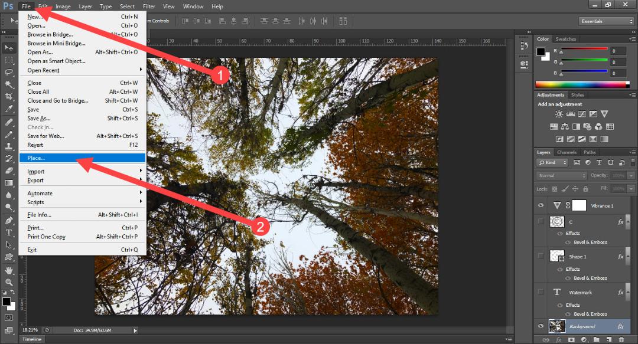This screenshot has height=344, width=638.
Task: Add a Brightness/Contrast adjustment
Action: (559, 114)
